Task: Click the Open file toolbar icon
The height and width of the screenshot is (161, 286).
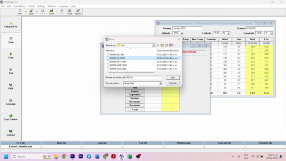Action: (31, 12)
